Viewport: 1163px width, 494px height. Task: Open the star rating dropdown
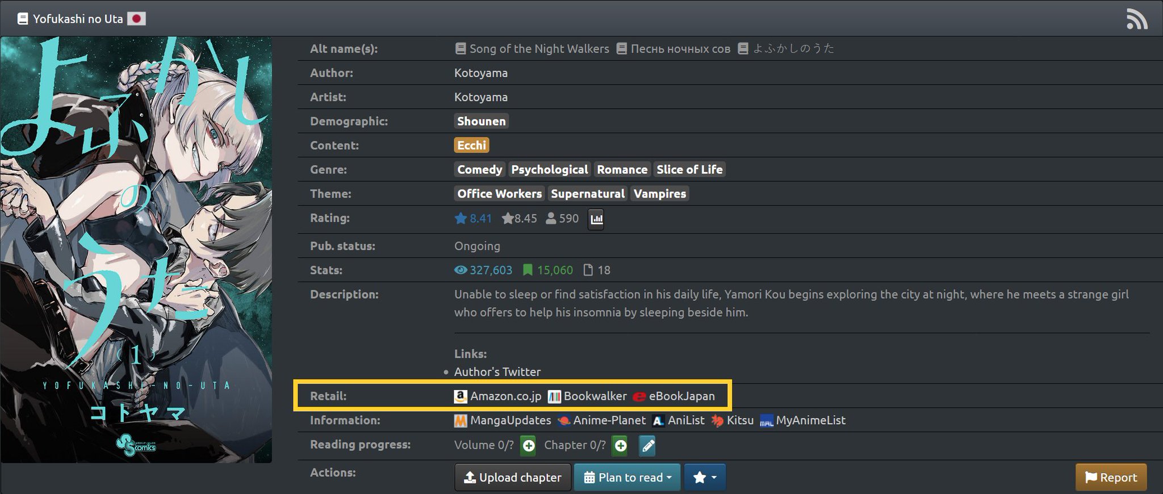coord(705,478)
